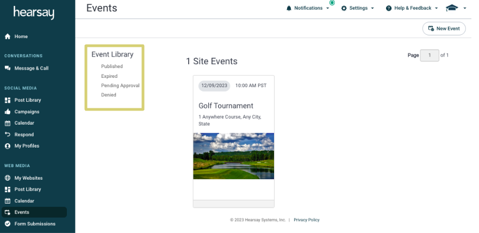Open the Golf Tournament event title
Image resolution: width=479 pixels, height=233 pixels.
(x=226, y=106)
